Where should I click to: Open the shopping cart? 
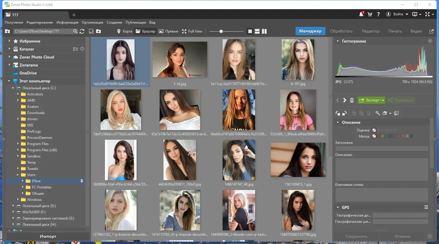(370, 14)
